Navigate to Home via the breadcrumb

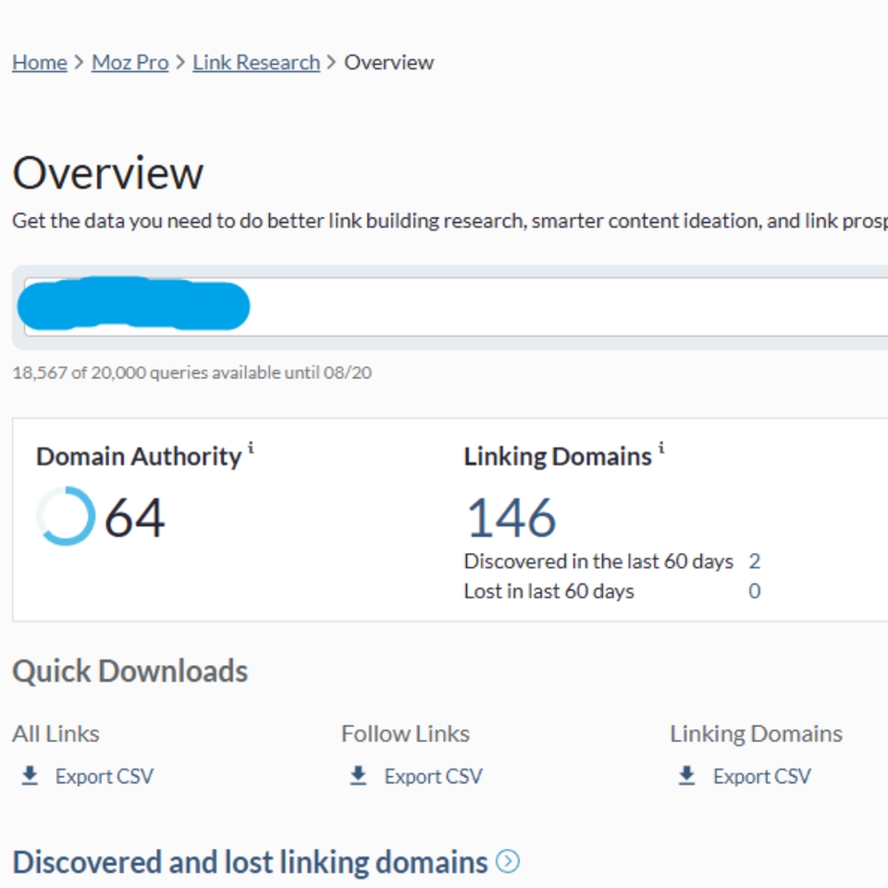38,62
